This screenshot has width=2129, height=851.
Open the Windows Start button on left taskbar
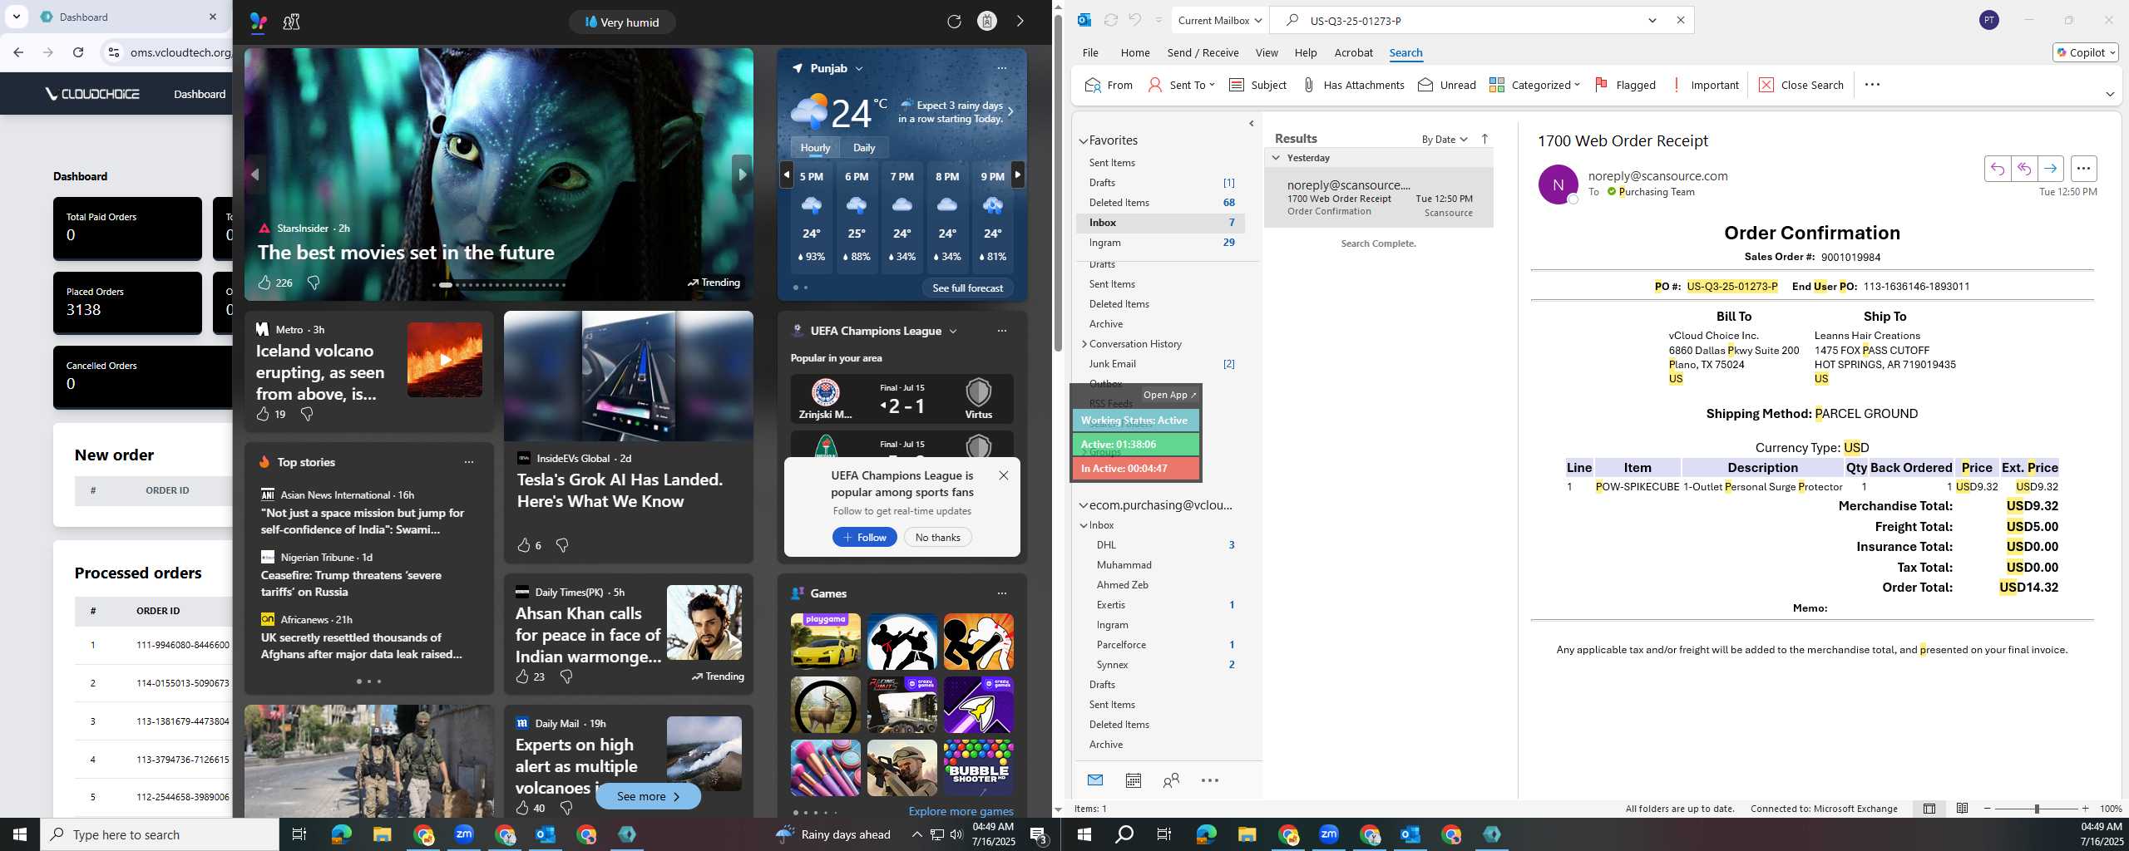(x=20, y=834)
